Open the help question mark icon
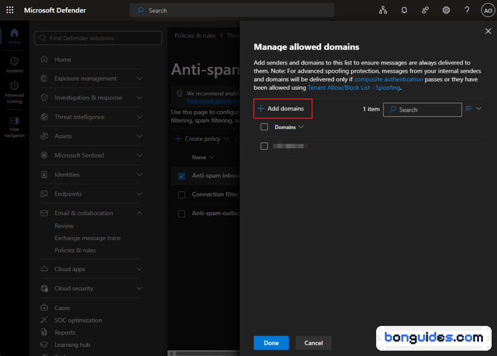The image size is (497, 356). coord(467,11)
